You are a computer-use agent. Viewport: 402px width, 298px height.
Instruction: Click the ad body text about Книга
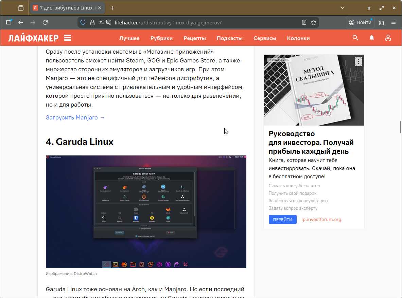[312, 168]
